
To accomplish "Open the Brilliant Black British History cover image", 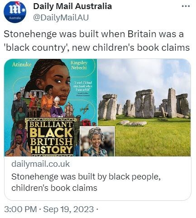I will [x=51, y=107].
